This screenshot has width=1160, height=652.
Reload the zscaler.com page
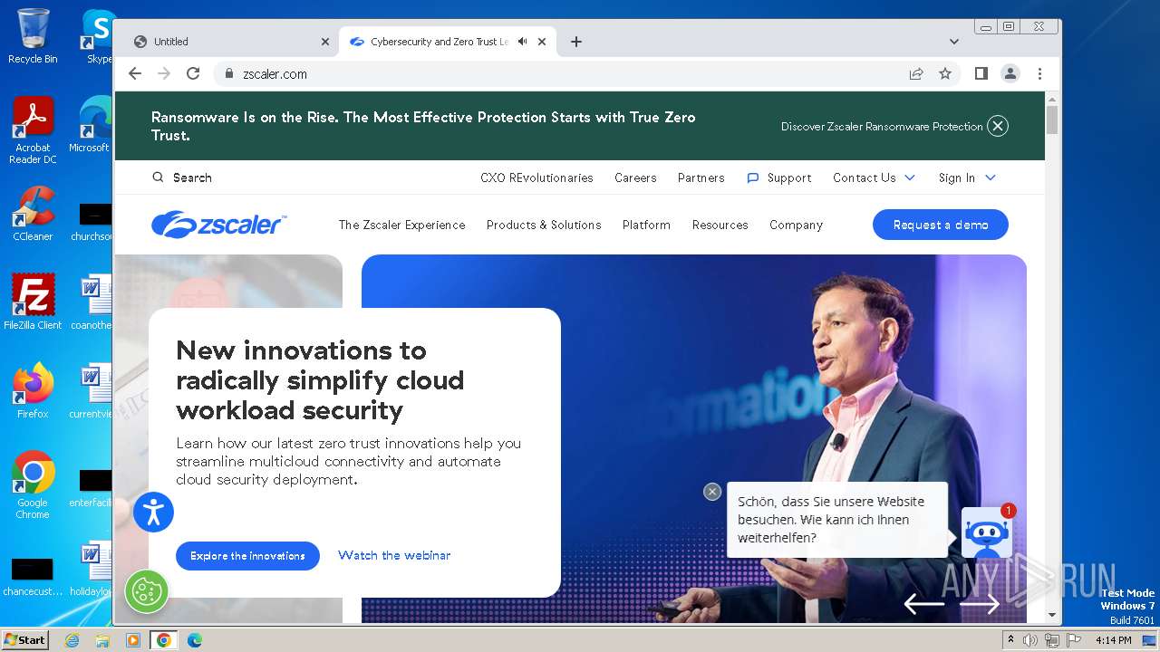point(193,73)
